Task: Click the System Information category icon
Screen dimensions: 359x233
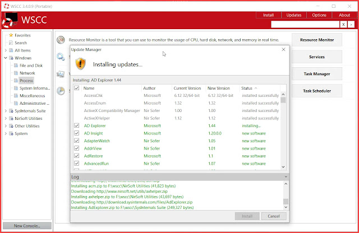Action: (16, 88)
